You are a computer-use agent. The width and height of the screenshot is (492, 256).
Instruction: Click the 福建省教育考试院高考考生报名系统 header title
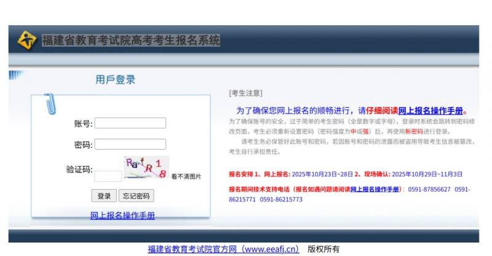[130, 41]
